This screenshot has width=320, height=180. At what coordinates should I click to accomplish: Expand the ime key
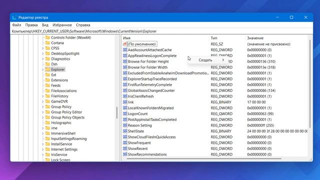pos(43,128)
